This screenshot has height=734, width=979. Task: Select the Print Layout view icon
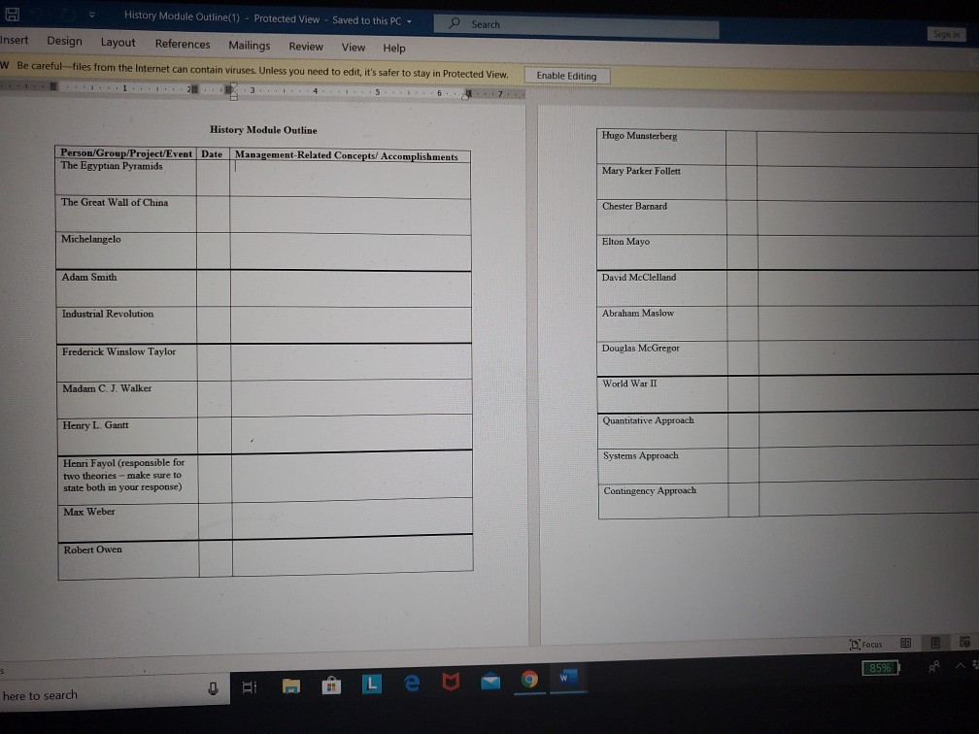click(x=935, y=643)
